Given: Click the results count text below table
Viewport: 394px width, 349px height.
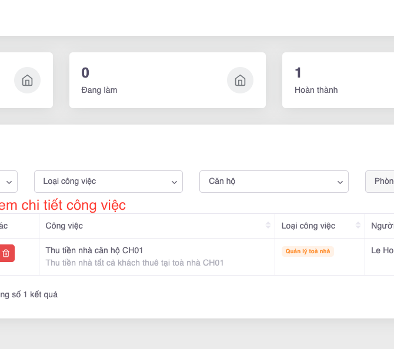Looking at the screenshot, I should pyautogui.click(x=29, y=294).
